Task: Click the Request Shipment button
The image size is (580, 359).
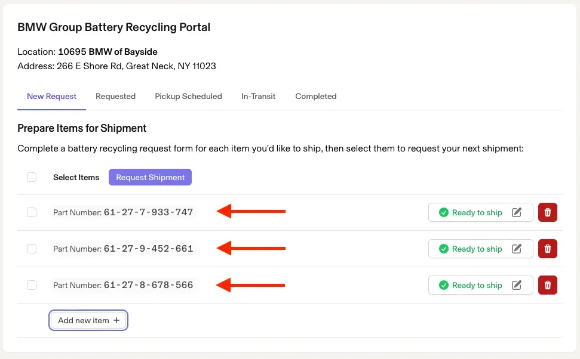Action: tap(150, 177)
